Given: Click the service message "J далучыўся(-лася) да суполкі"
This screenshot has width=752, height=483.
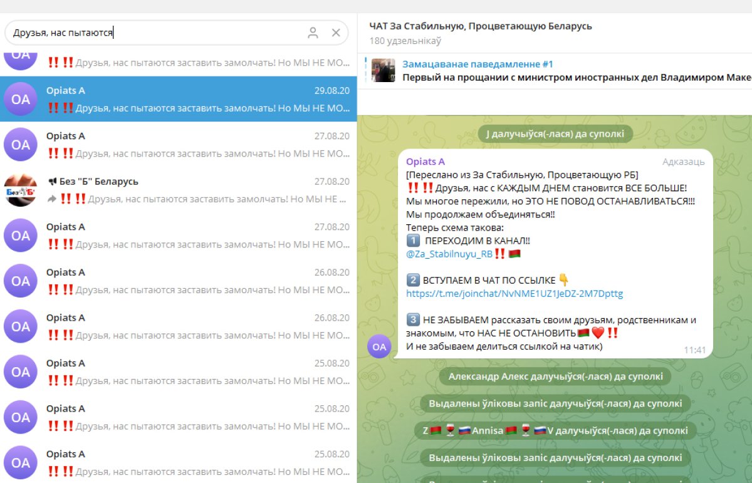Looking at the screenshot, I should (555, 134).
